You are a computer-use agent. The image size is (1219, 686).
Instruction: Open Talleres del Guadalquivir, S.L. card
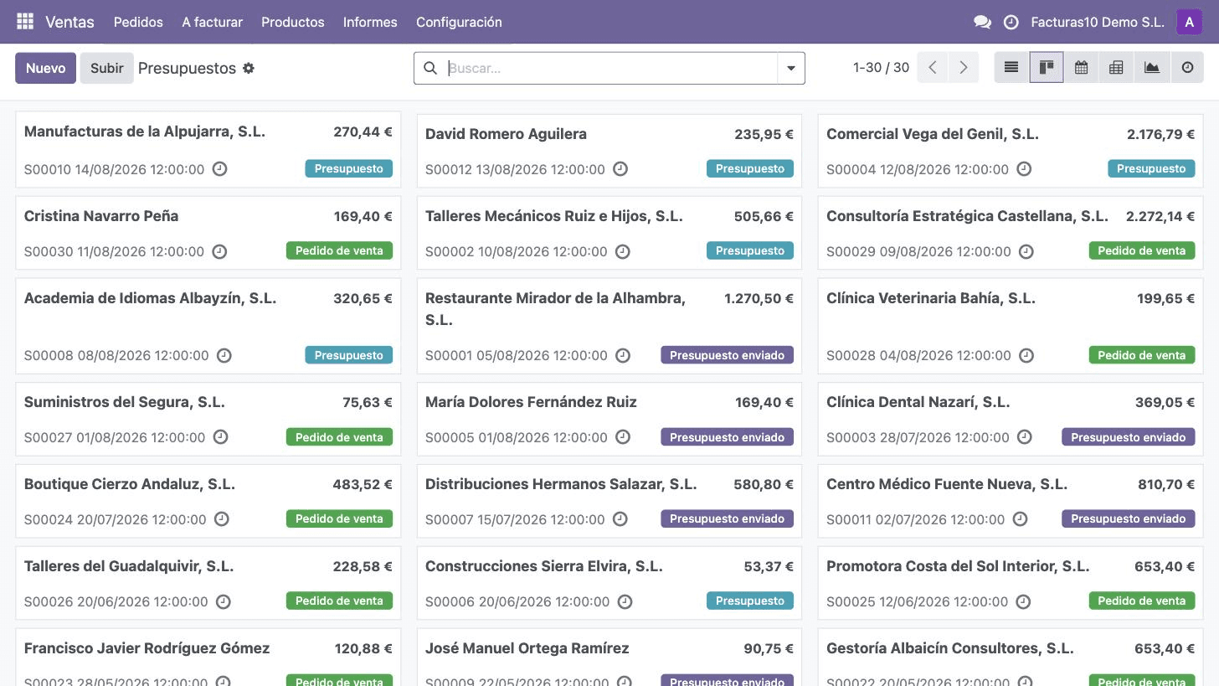click(208, 583)
